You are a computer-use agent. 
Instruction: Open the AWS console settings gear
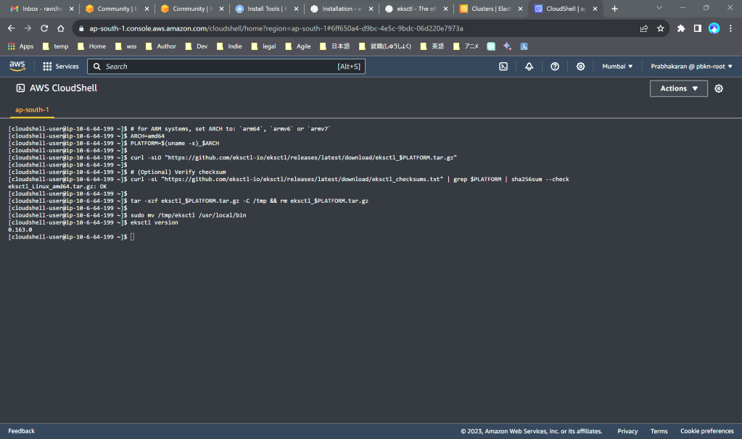click(581, 67)
